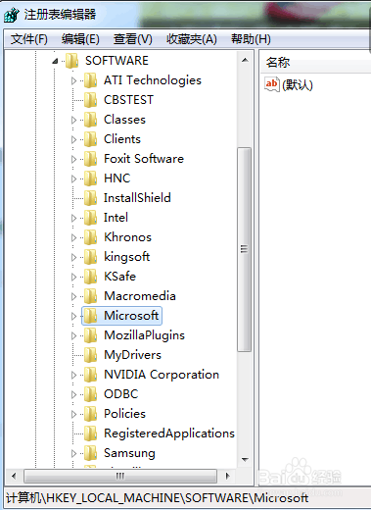Expand the Policies key

click(x=73, y=414)
